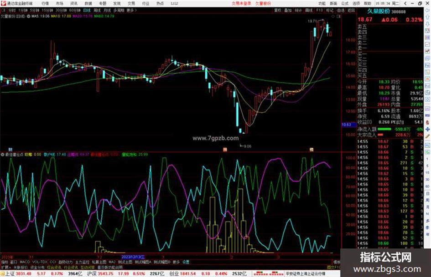Toggle the 叠加 overlay option
This screenshot has width=431, height=277.
click(288, 10)
